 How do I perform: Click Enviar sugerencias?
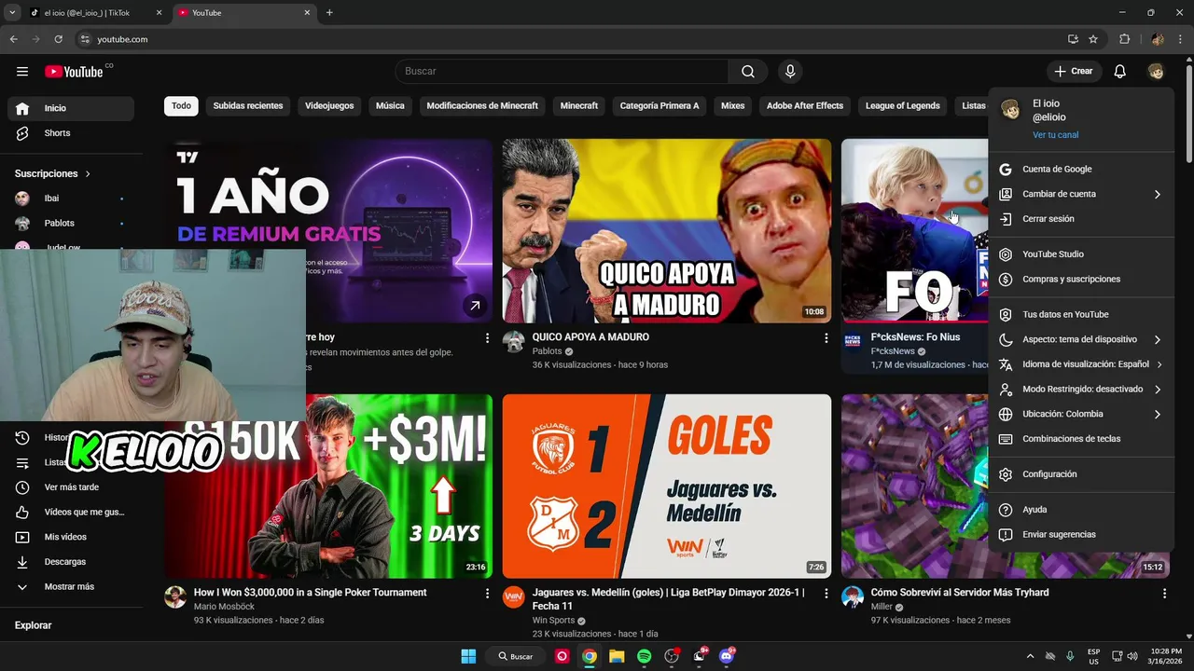(x=1081, y=535)
